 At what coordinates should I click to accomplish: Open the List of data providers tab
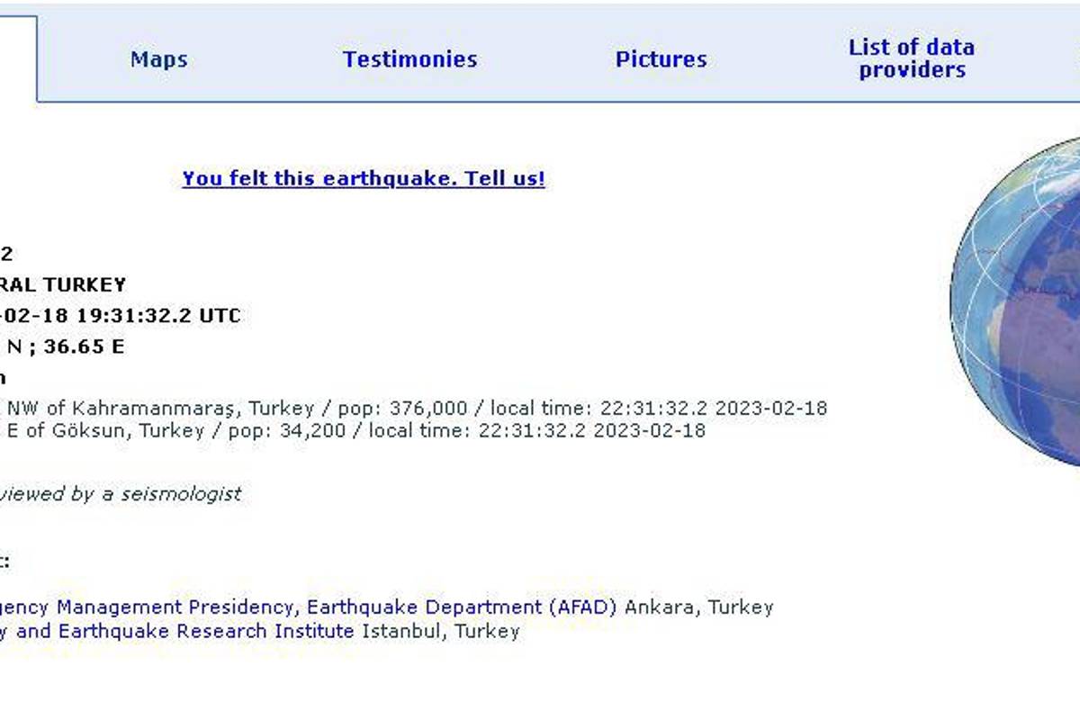coord(912,58)
